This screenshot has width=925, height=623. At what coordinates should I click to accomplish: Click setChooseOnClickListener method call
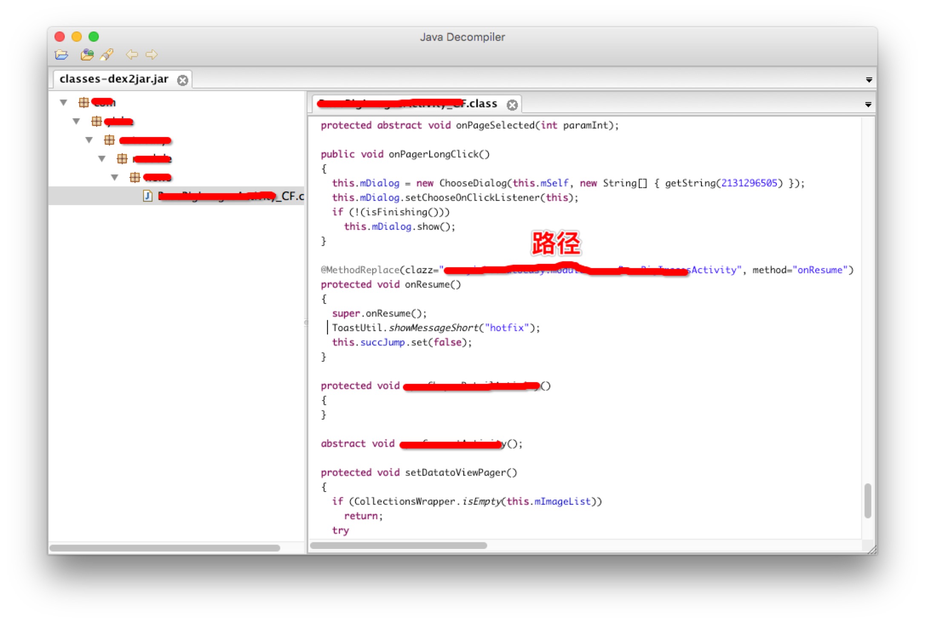tap(472, 198)
